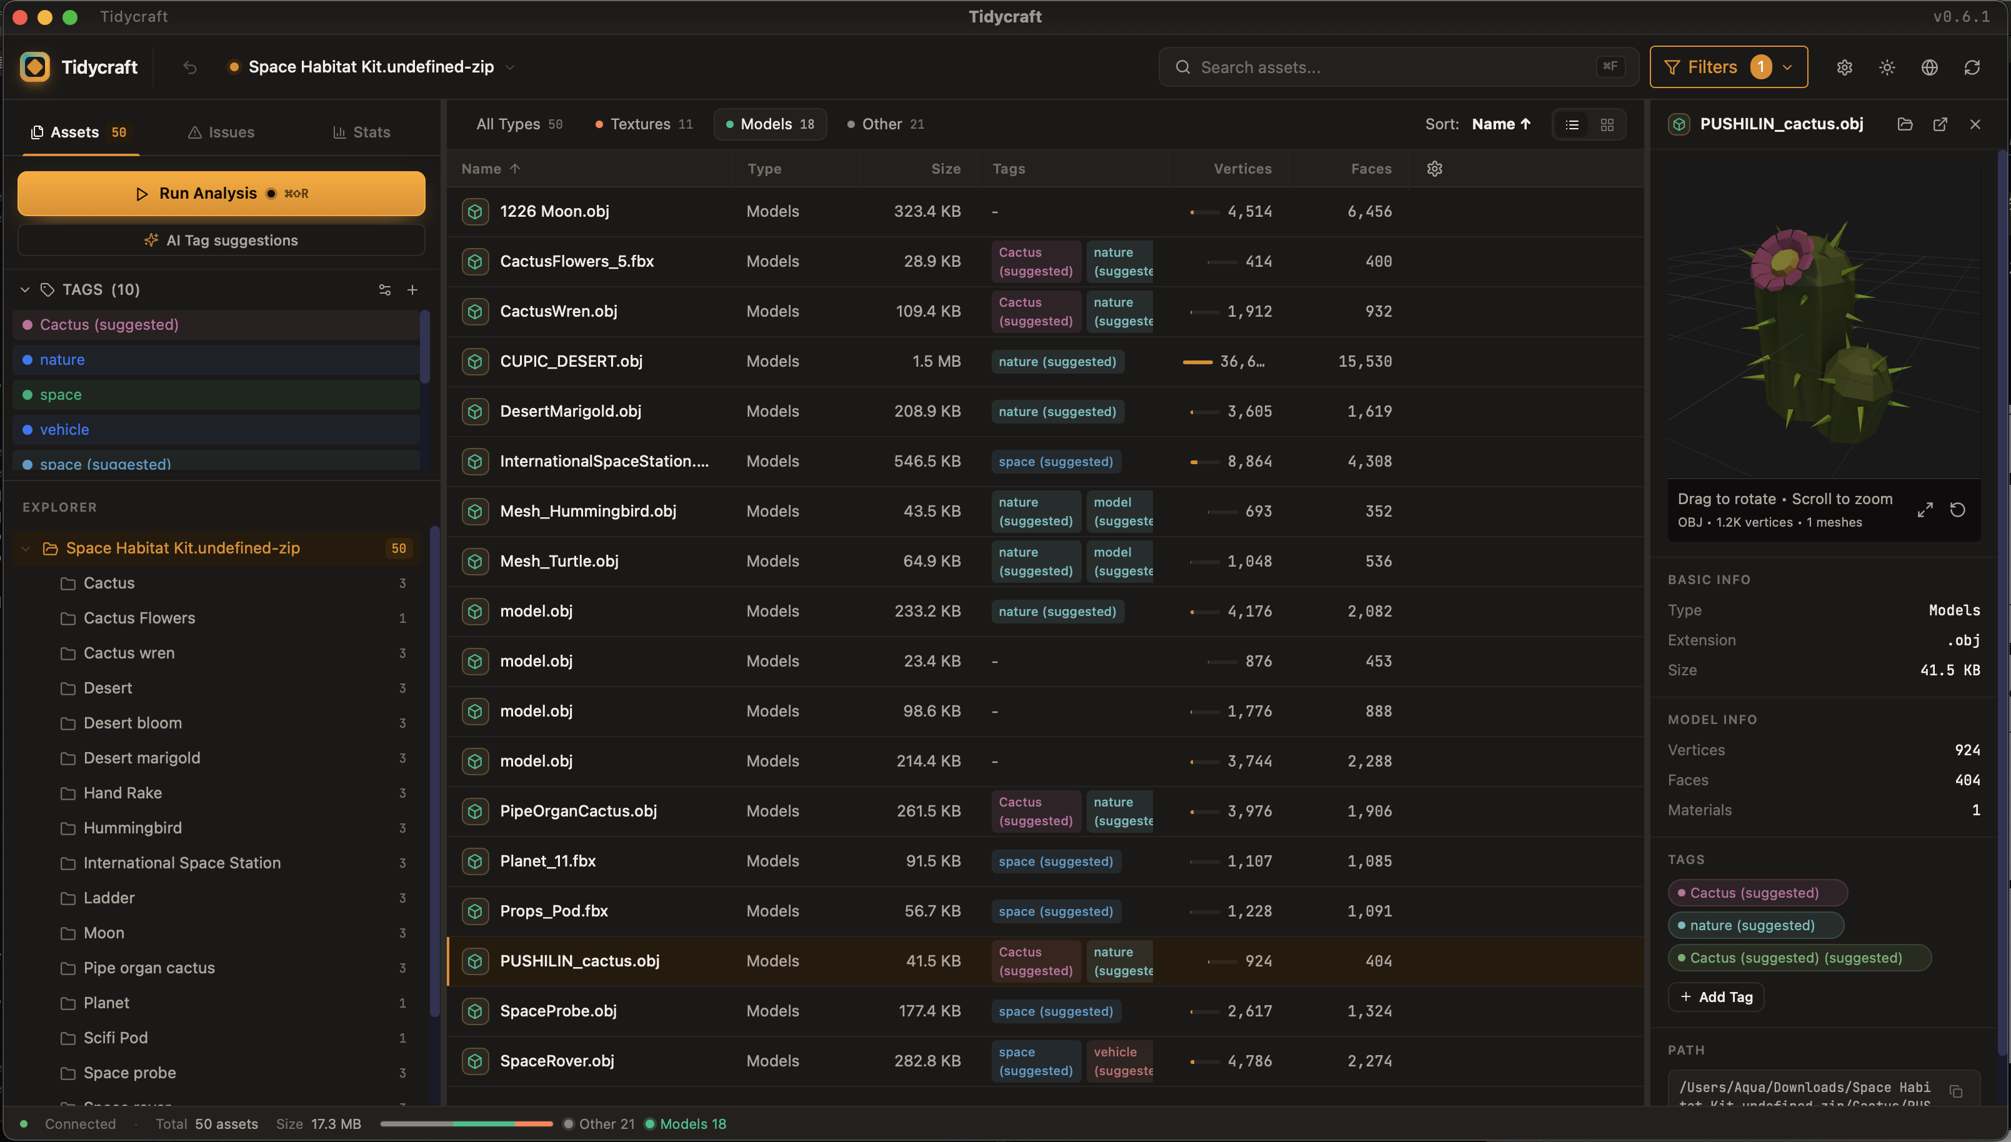Click the Search assets input field
This screenshot has height=1142, width=2011.
point(1399,67)
